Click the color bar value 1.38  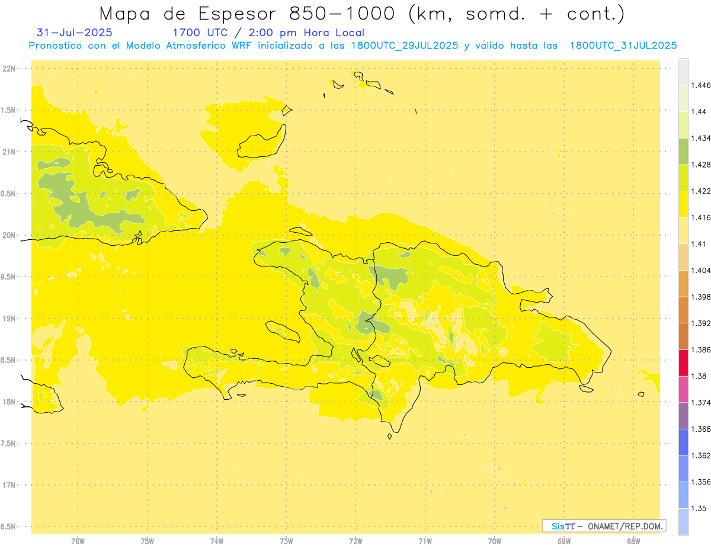click(700, 376)
